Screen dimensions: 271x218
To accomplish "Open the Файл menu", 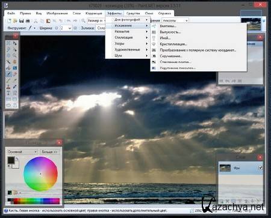I will pyautogui.click(x=11, y=13).
